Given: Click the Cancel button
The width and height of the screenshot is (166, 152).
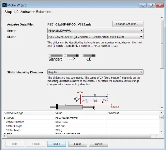Looking at the screenshot, I should tap(98, 144).
